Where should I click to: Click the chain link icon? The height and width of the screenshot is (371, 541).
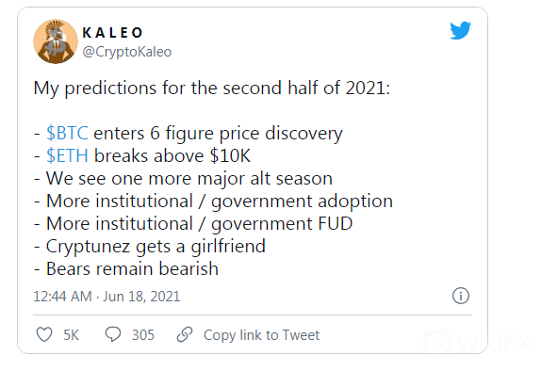pyautogui.click(x=185, y=334)
